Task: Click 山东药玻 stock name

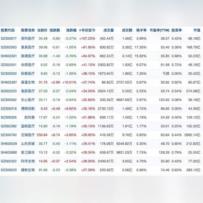Action: click(28, 144)
